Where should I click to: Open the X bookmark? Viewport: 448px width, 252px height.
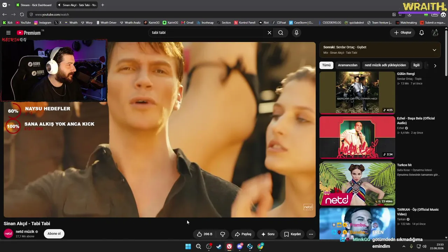point(58,23)
